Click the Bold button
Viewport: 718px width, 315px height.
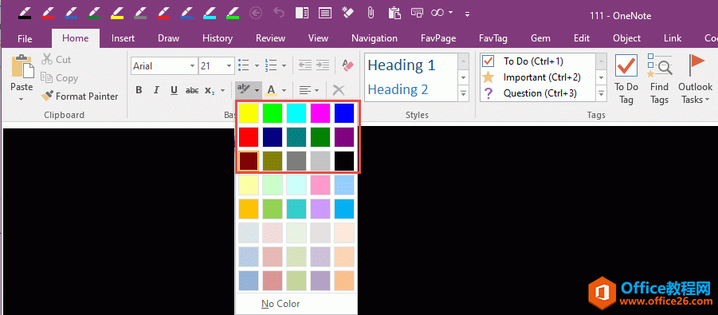click(x=139, y=90)
